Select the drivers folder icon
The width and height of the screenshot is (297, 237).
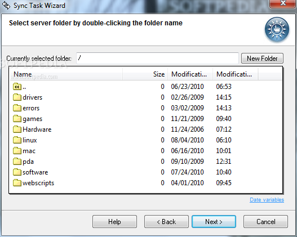point(17,97)
